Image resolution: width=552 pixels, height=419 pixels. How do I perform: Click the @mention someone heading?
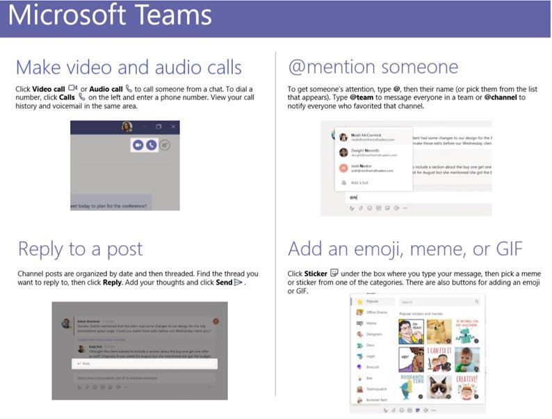373,67
